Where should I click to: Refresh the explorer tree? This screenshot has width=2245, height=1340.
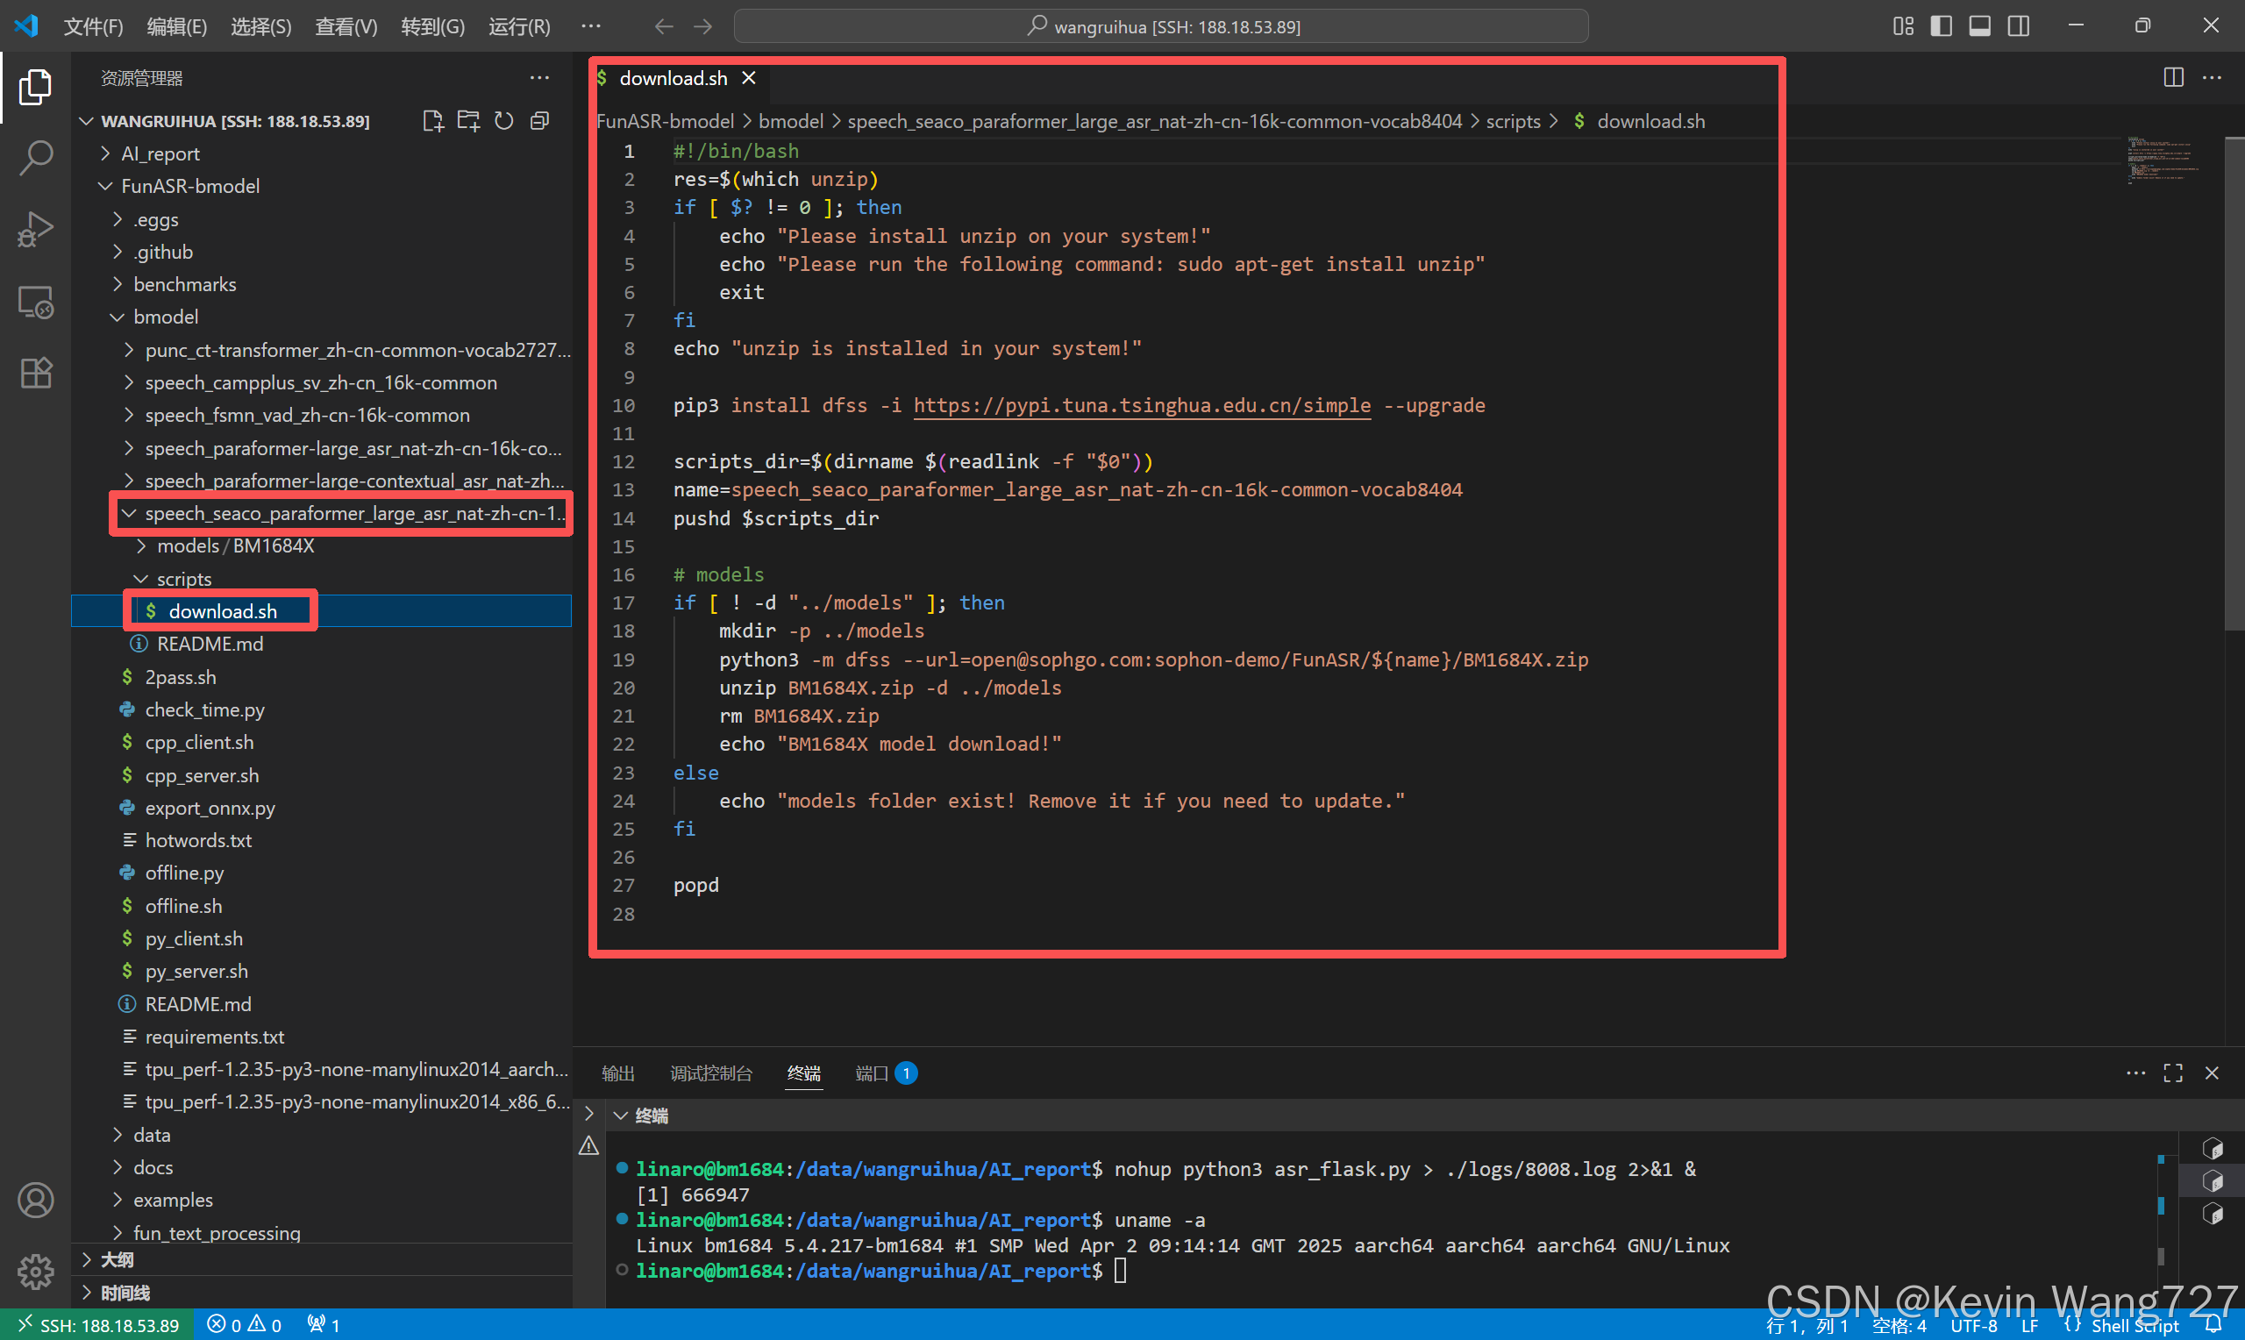pyautogui.click(x=503, y=121)
